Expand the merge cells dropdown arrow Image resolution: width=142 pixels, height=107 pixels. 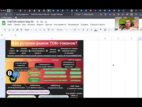tap(112, 30)
